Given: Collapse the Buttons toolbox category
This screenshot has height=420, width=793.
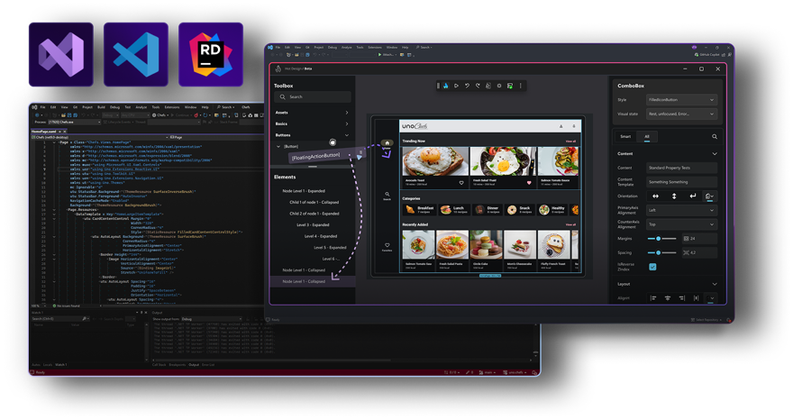Looking at the screenshot, I should (x=347, y=134).
